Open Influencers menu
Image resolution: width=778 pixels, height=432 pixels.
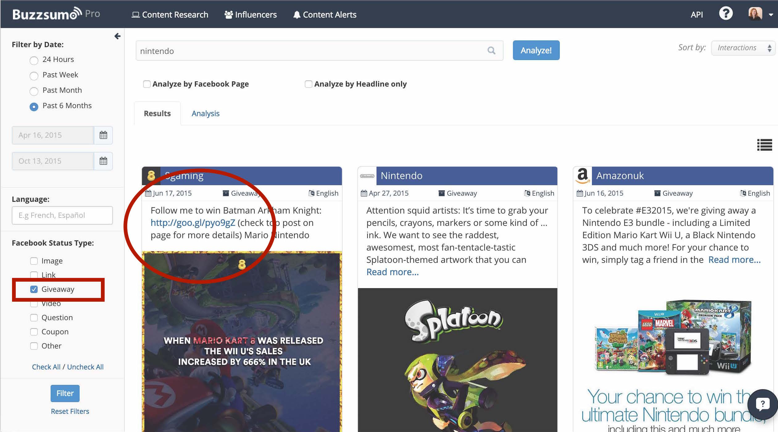pyautogui.click(x=250, y=14)
